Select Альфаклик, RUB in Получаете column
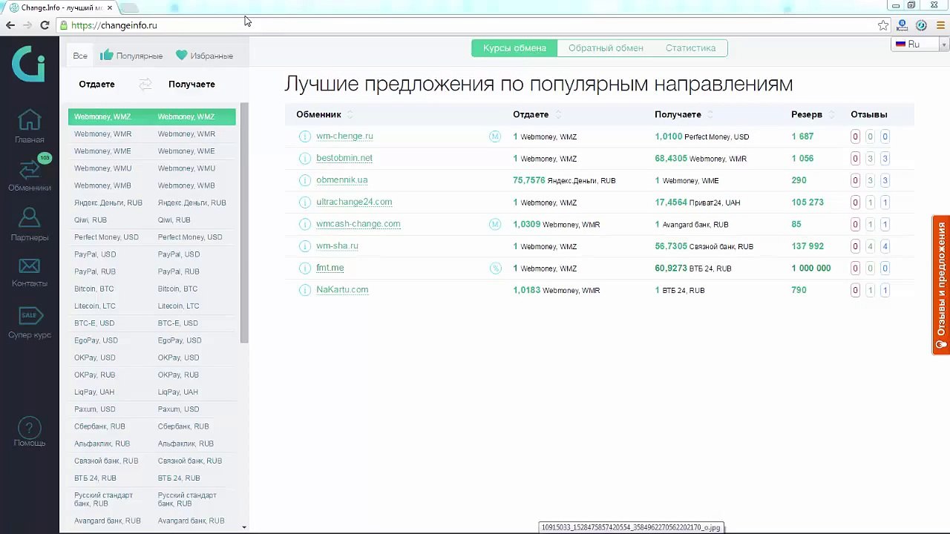This screenshot has height=534, width=950. (x=186, y=444)
